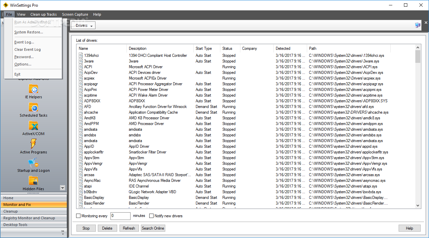This screenshot has height=238, width=429.
Task: Click the ADP80XX driver file icon
Action: [x=81, y=101]
